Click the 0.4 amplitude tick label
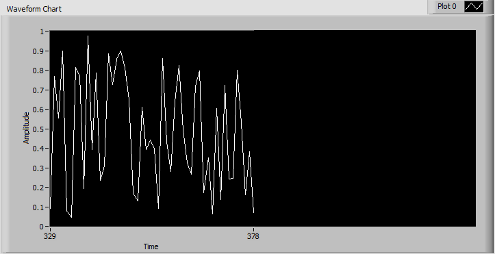495x254 pixels. click(x=39, y=149)
